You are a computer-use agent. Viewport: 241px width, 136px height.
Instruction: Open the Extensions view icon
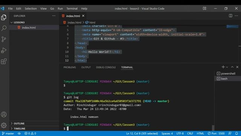(4, 61)
